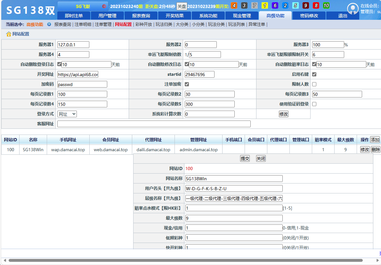Open 大分类 submenu link
This screenshot has height=265, width=381.
[x=182, y=24]
